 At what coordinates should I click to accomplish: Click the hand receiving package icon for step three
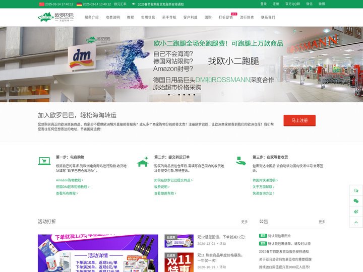[x=241, y=161]
